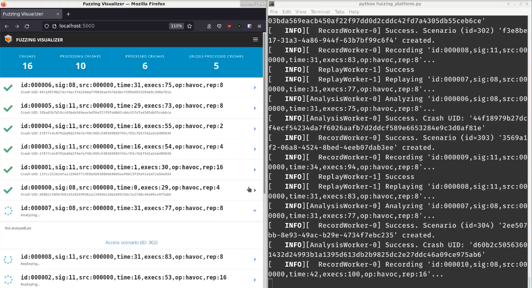Click the Processing Crashes count 10
Screen dimensions: 532x288
pyautogui.click(x=81, y=66)
